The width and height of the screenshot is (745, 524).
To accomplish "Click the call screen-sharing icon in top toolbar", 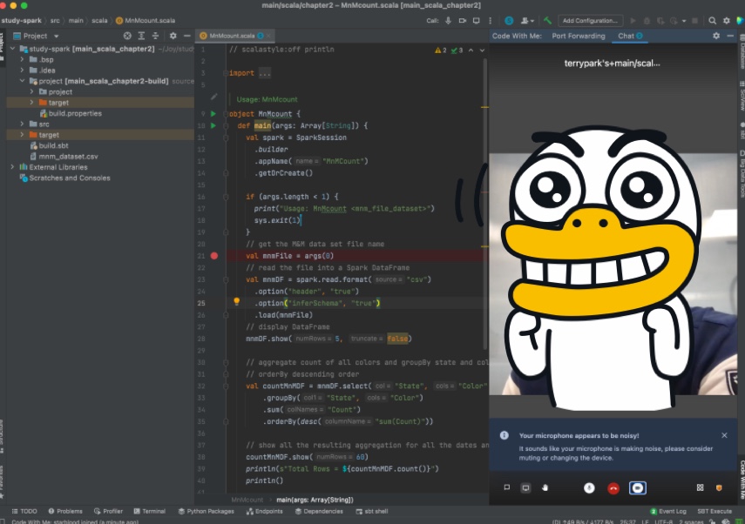I will (x=476, y=21).
